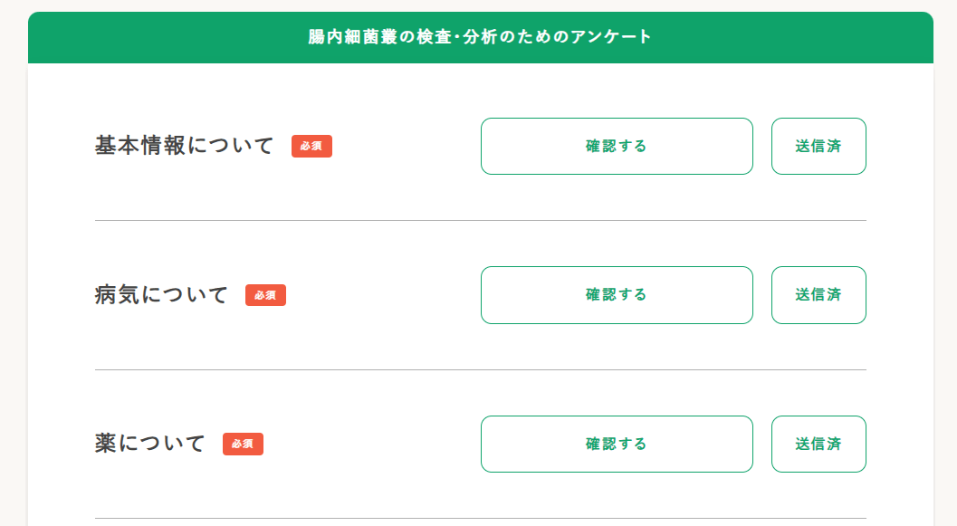Click the divider area below 病気について
Image resolution: width=957 pixels, height=526 pixels.
coord(478,368)
